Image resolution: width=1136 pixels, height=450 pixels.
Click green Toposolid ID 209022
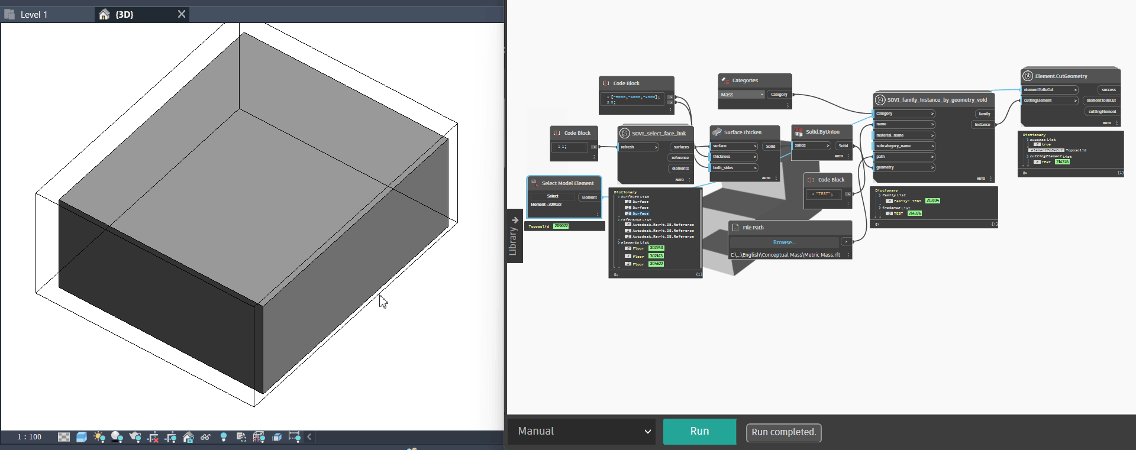pos(561,226)
